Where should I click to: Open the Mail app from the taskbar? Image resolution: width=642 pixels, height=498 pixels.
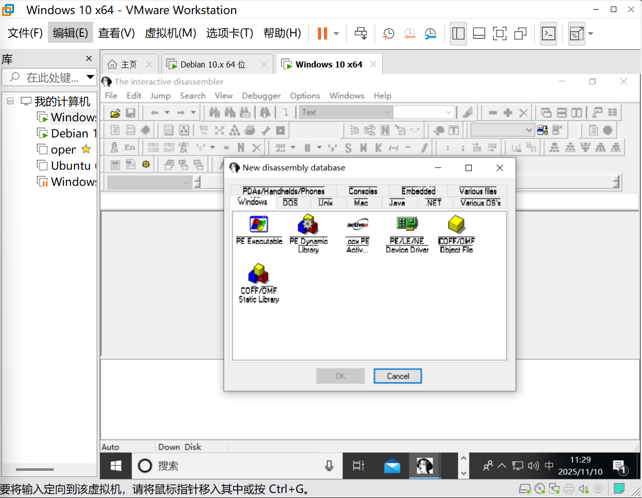[x=392, y=466]
